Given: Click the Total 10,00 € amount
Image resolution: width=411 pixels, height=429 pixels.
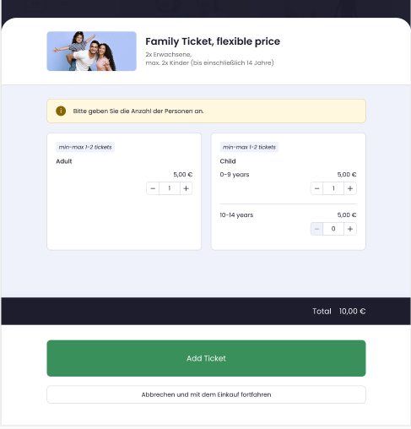Looking at the screenshot, I should 352,311.
